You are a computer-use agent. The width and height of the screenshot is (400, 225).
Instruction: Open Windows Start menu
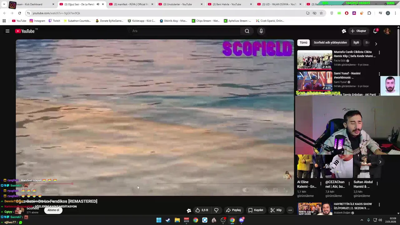click(x=159, y=220)
